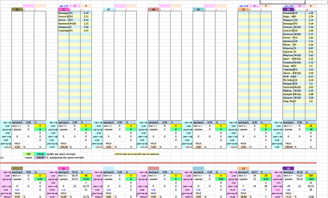This screenshot has width=328, height=198.
Task: Click the 'Шальке' match cell
Action: [289, 98]
